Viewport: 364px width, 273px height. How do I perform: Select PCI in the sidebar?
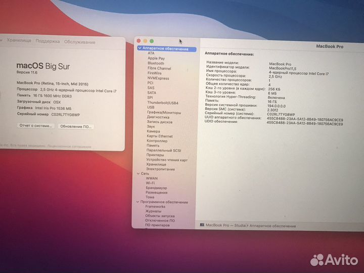(150, 83)
